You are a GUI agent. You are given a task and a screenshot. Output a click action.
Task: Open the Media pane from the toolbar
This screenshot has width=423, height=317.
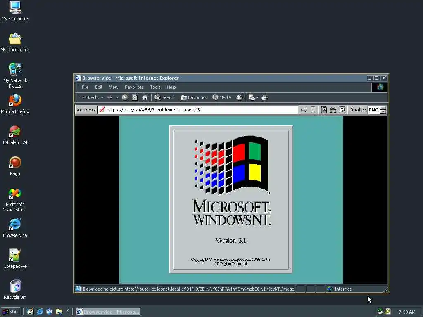(x=222, y=97)
